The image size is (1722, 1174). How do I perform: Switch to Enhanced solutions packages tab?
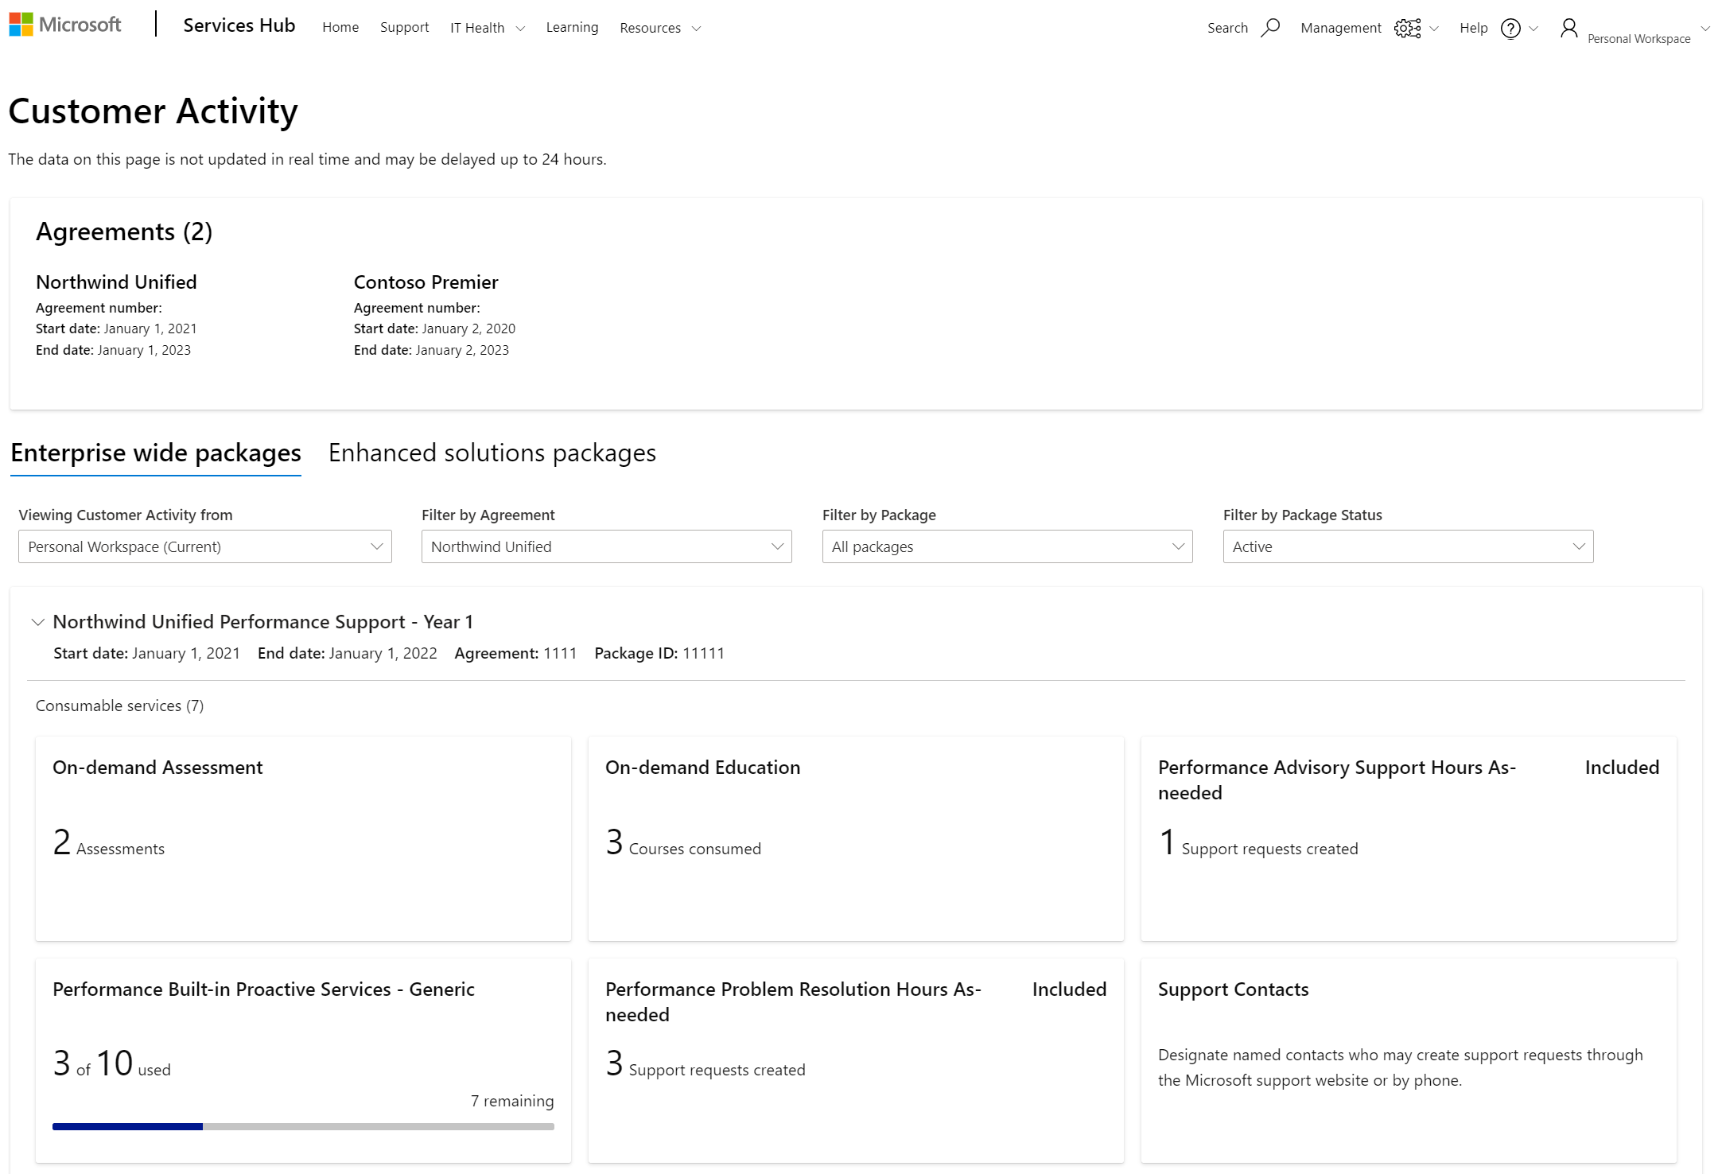(x=491, y=453)
